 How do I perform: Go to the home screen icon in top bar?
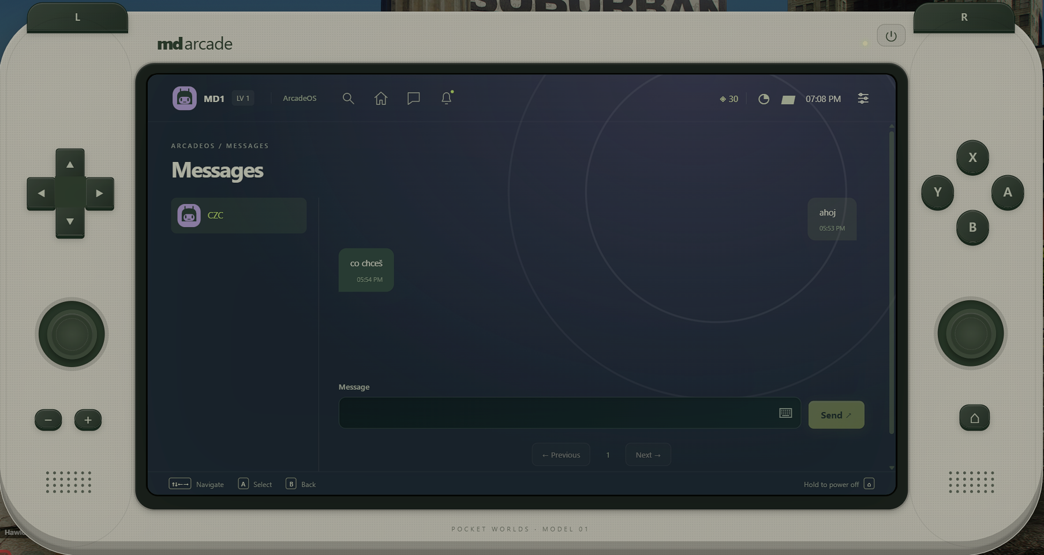(381, 99)
